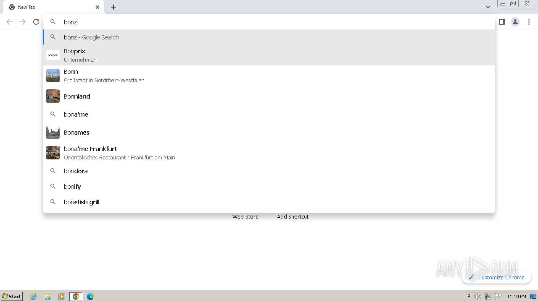Screen dimensions: 538x302
Task: Open the volume speaker tray icon
Action: [x=478, y=297]
